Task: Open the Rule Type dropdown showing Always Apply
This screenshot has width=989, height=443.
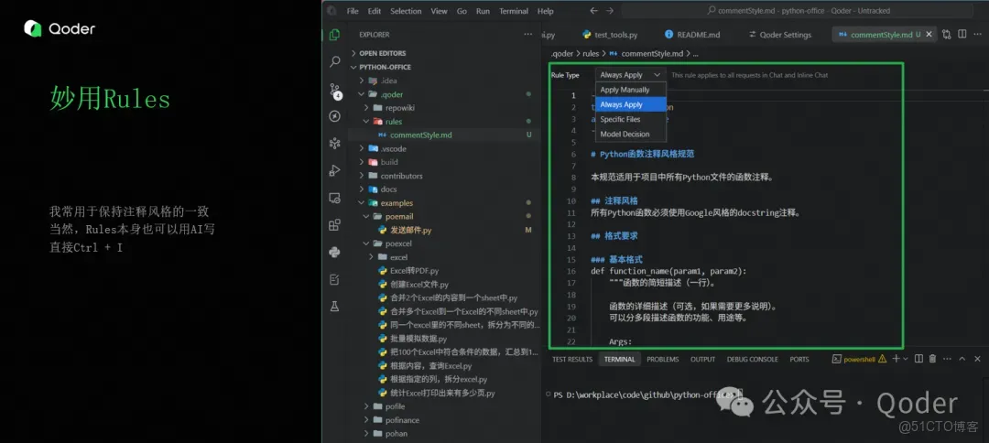Action: [x=630, y=75]
